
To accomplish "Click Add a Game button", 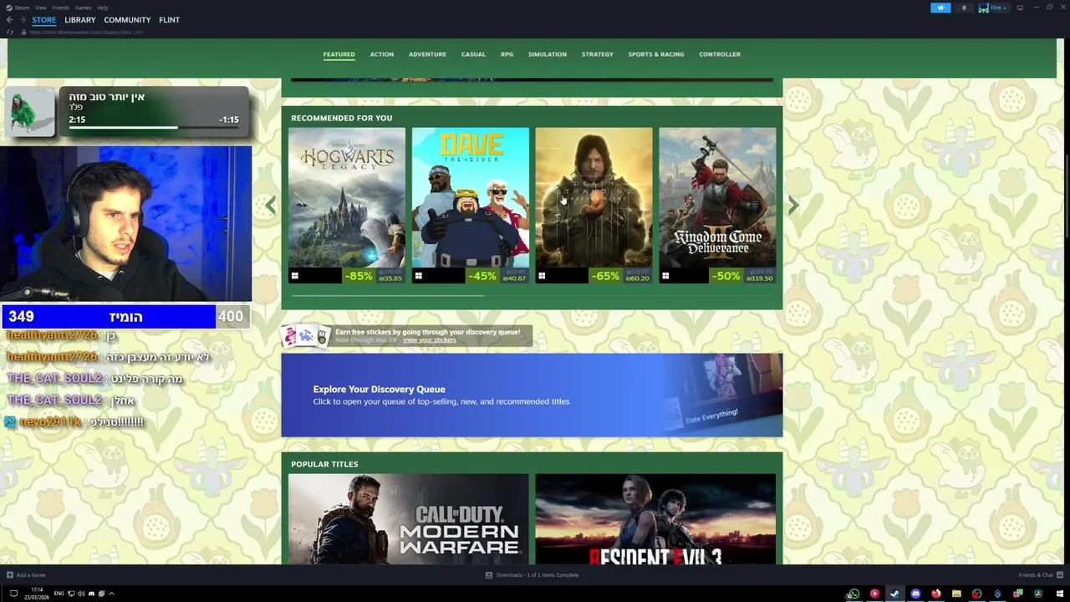I will (26, 575).
